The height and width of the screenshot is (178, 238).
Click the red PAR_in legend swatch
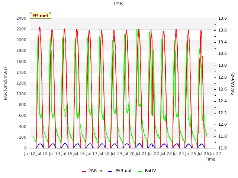[84, 171]
